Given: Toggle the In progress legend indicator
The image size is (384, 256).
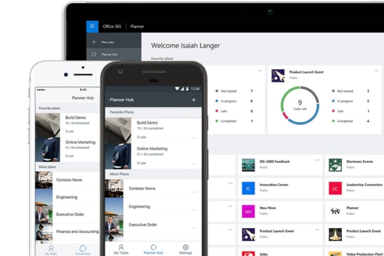Looking at the screenshot, I should [217, 101].
